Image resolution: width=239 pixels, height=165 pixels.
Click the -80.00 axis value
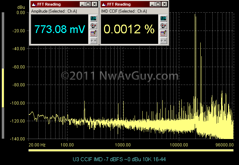pos(19,85)
